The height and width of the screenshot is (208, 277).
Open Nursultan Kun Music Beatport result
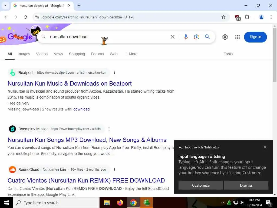tap(70, 83)
